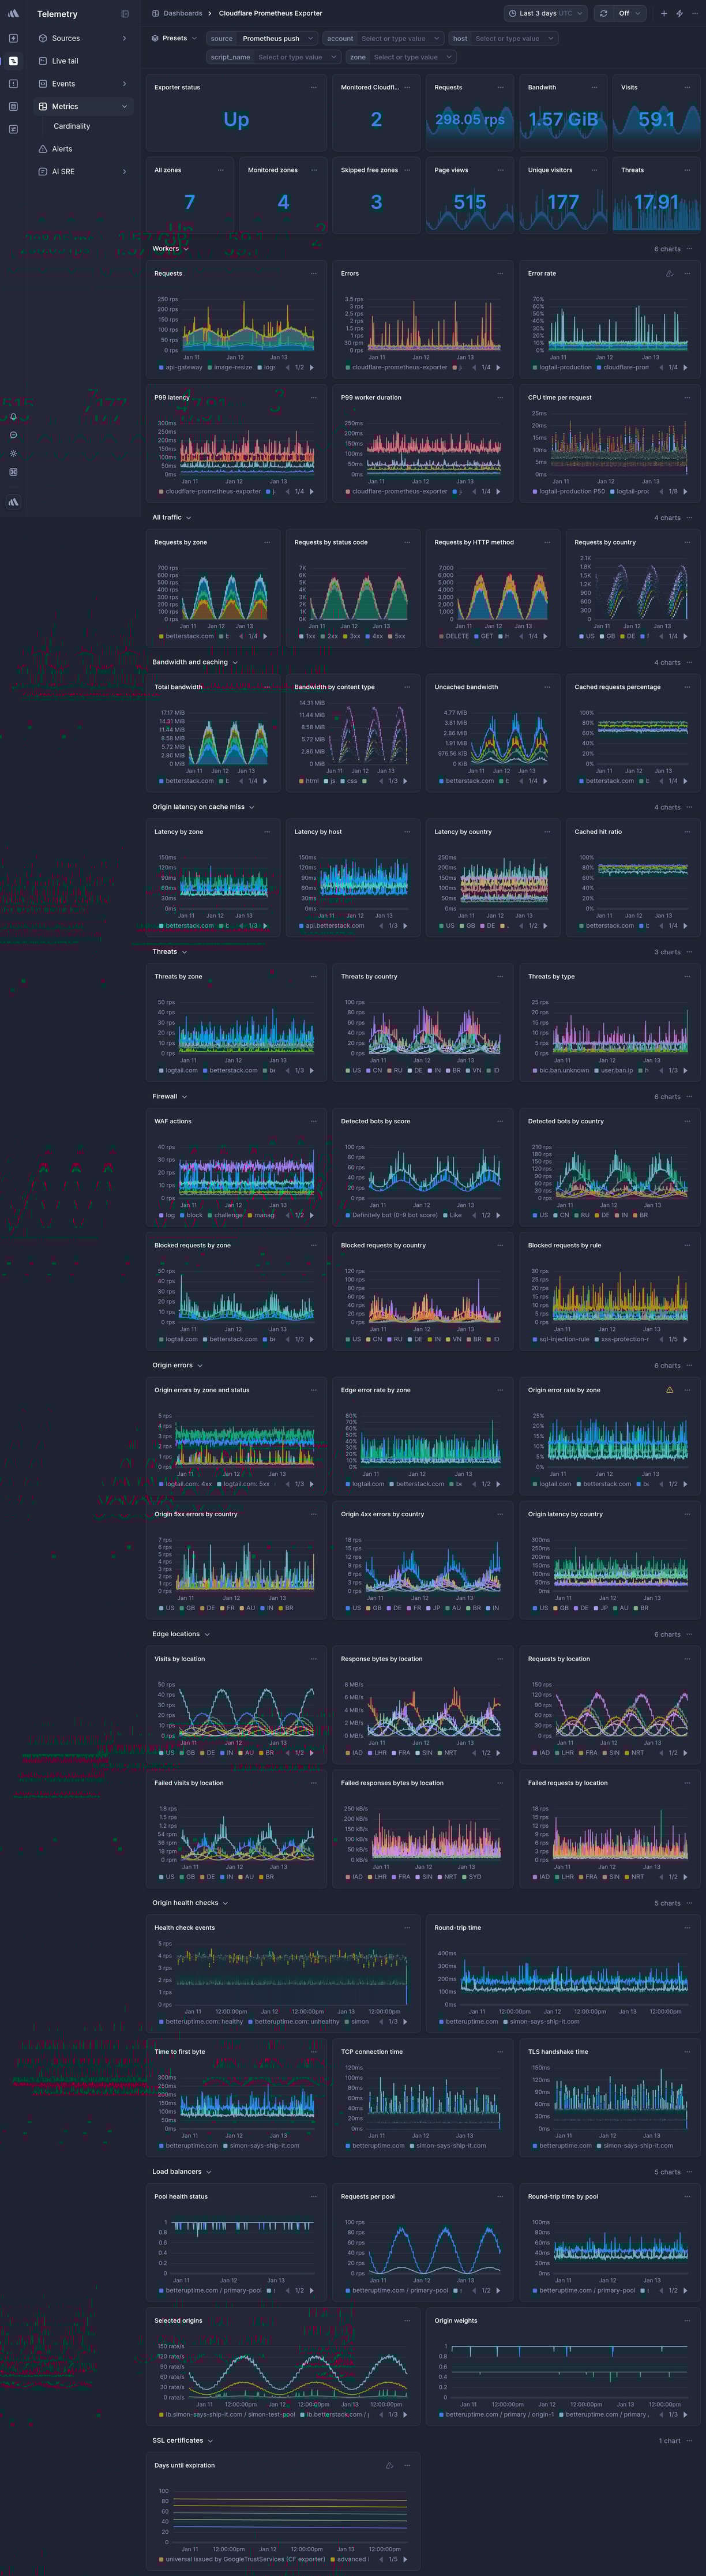Click the refresh arrows icon beside Off

click(x=603, y=13)
